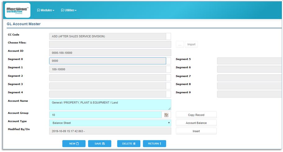283x152 pixels.
Task: Click the Account Group lookup icon
Action: point(166,115)
